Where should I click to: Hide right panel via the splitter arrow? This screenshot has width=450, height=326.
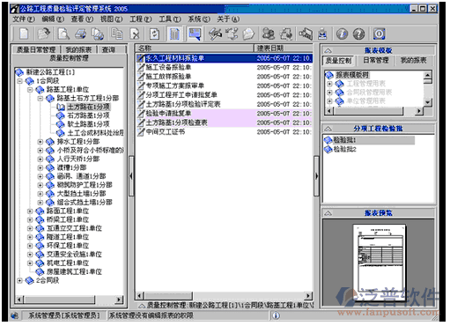317,176
